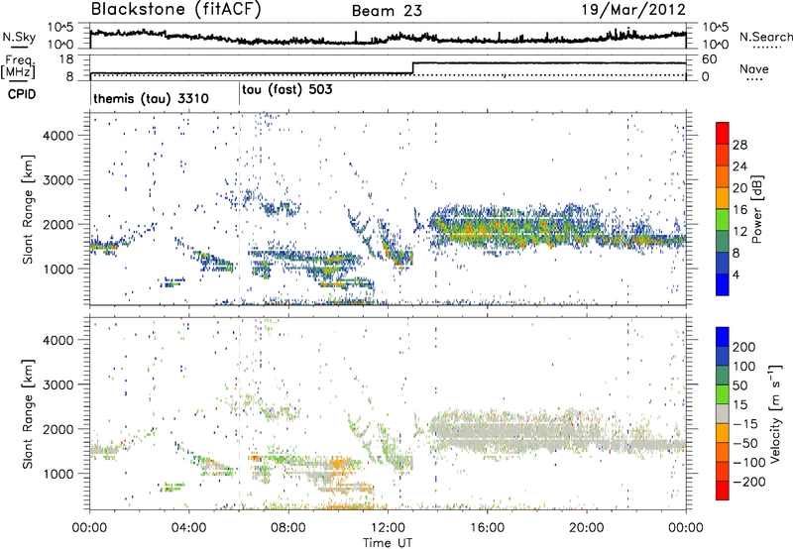Click the "16:00" time axis label

pyautogui.click(x=487, y=528)
